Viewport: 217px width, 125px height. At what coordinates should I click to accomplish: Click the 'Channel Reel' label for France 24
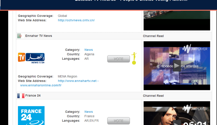153,96
